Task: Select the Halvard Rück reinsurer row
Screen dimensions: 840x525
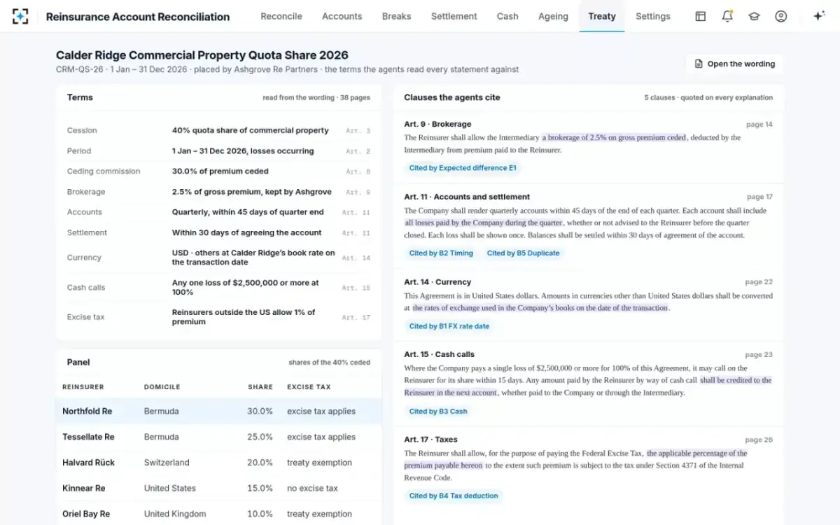Action: 218,463
